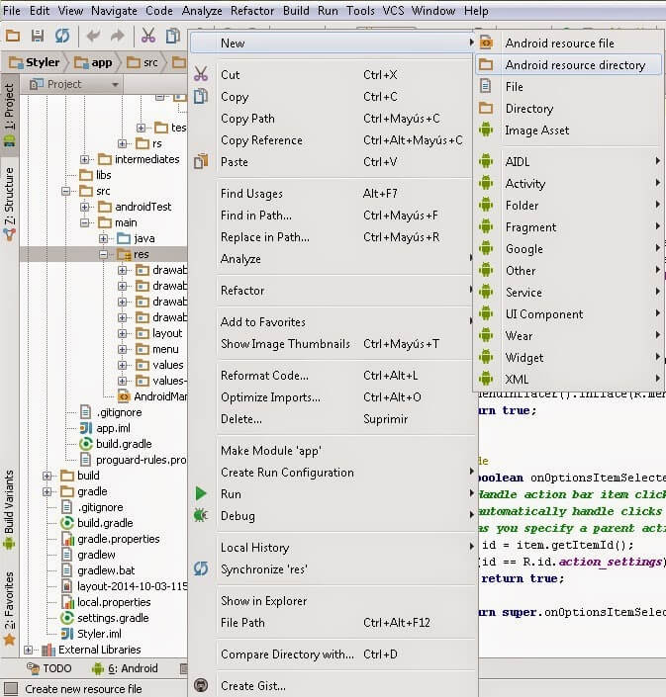Click the Open folder toolbar icon
Image resolution: width=666 pixels, height=697 pixels.
coord(13,36)
